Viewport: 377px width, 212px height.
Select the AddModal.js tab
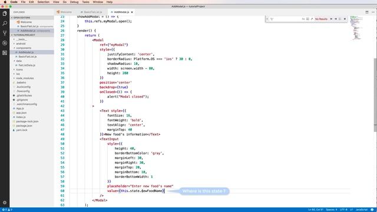(122, 12)
